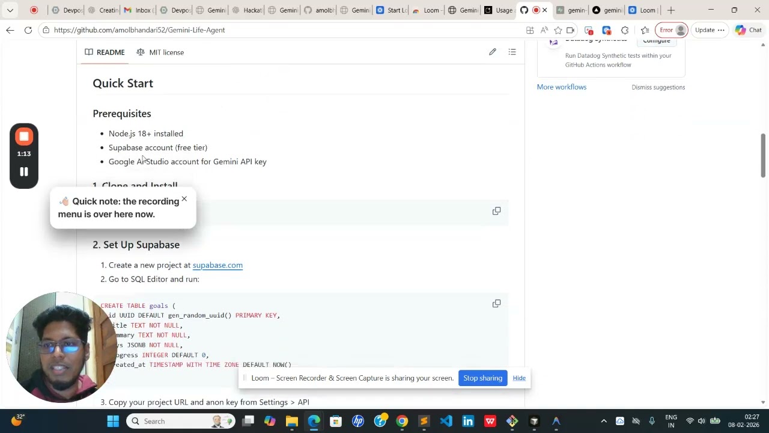Image resolution: width=769 pixels, height=433 pixels.
Task: Open the Update menu button
Action: click(710, 30)
